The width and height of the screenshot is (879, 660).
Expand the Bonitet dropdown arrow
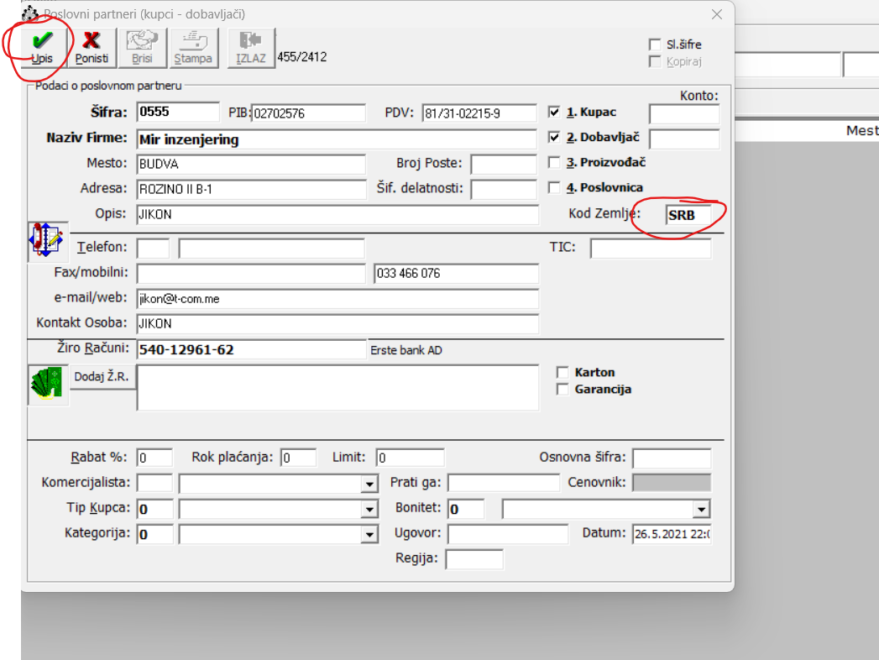pyautogui.click(x=701, y=510)
